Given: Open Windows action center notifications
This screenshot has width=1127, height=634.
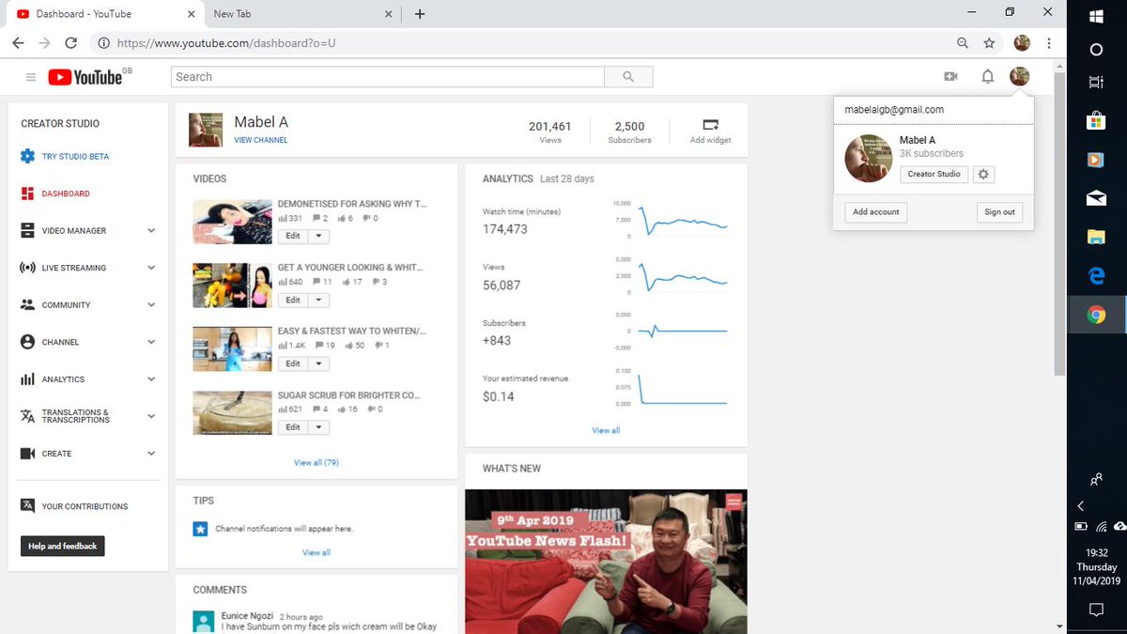Looking at the screenshot, I should click(x=1096, y=610).
